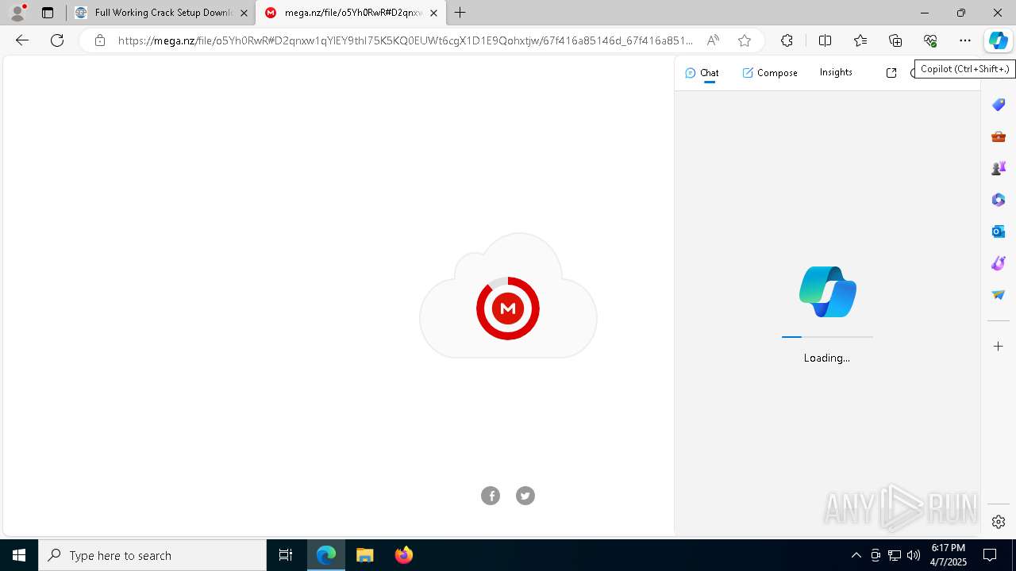This screenshot has height=571, width=1016.
Task: Switch to Copilot Compose tab
Action: click(770, 73)
